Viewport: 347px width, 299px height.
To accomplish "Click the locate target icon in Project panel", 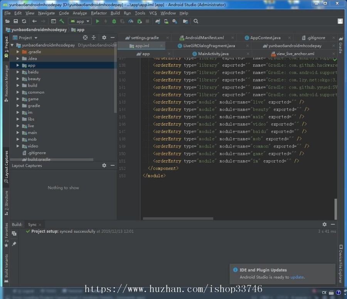I will tap(85, 38).
